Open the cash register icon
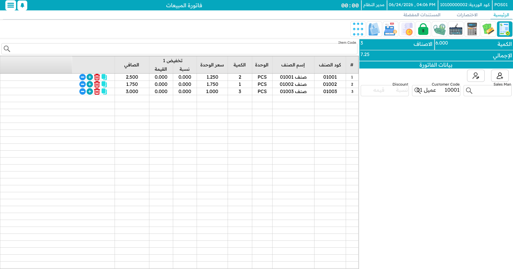 click(391, 29)
